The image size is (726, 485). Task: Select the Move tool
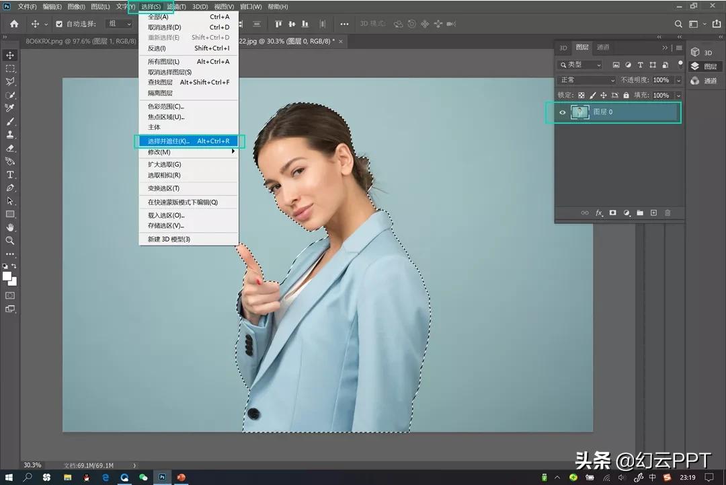[x=9, y=55]
